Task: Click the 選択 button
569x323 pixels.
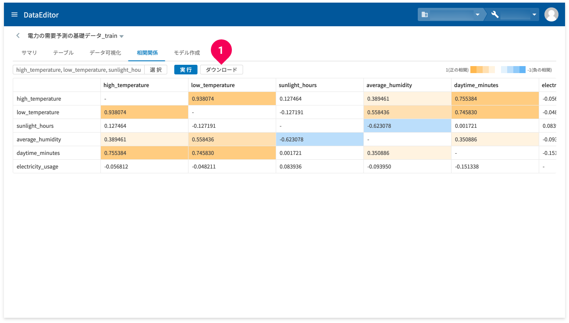Action: point(156,70)
